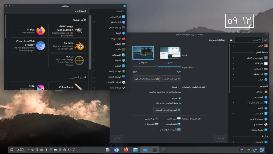Open the Krita app card in Discover
Screen dimensions: 273x154
(x=29, y=86)
